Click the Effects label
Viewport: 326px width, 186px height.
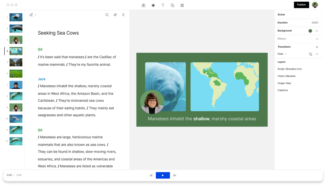tap(281, 39)
